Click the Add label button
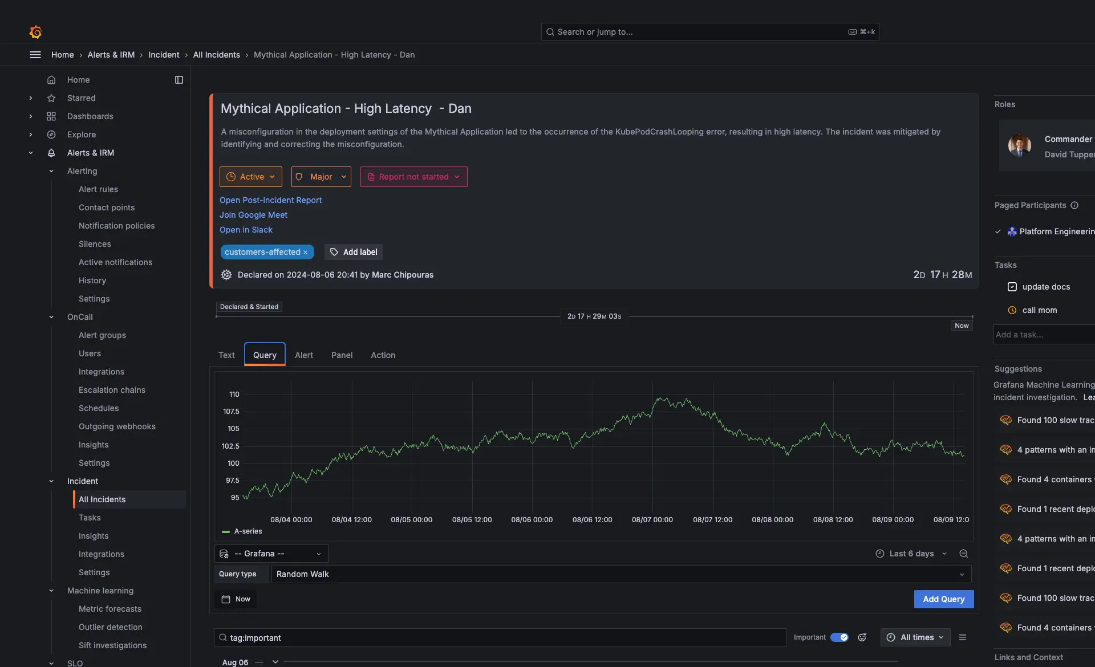 (x=354, y=252)
